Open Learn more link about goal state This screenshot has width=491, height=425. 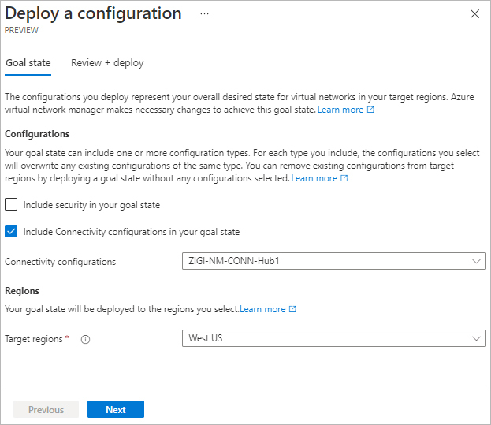340,110
